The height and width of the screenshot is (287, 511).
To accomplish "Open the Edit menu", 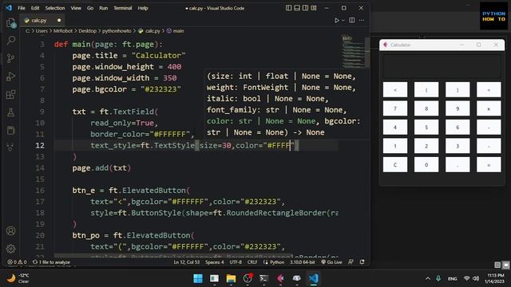I will (35, 8).
